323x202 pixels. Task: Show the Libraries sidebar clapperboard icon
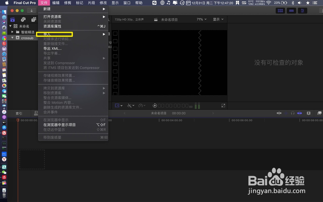point(13,19)
